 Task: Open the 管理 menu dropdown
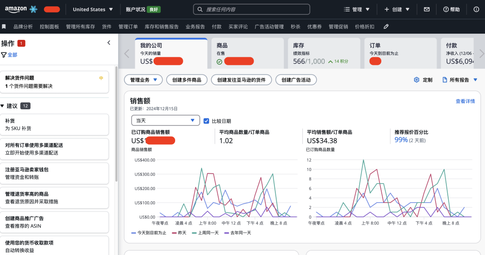tap(357, 9)
